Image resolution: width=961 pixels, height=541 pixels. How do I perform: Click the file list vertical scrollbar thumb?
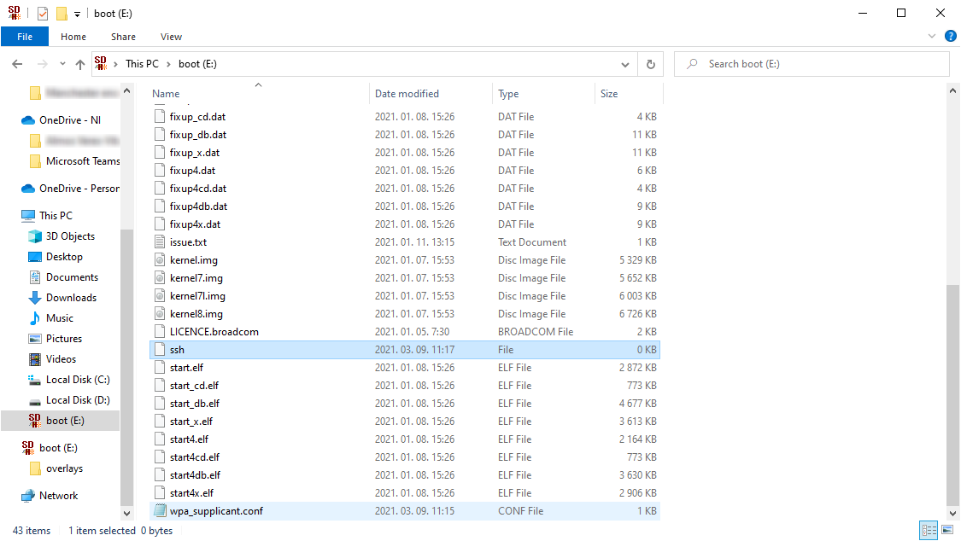(x=952, y=394)
